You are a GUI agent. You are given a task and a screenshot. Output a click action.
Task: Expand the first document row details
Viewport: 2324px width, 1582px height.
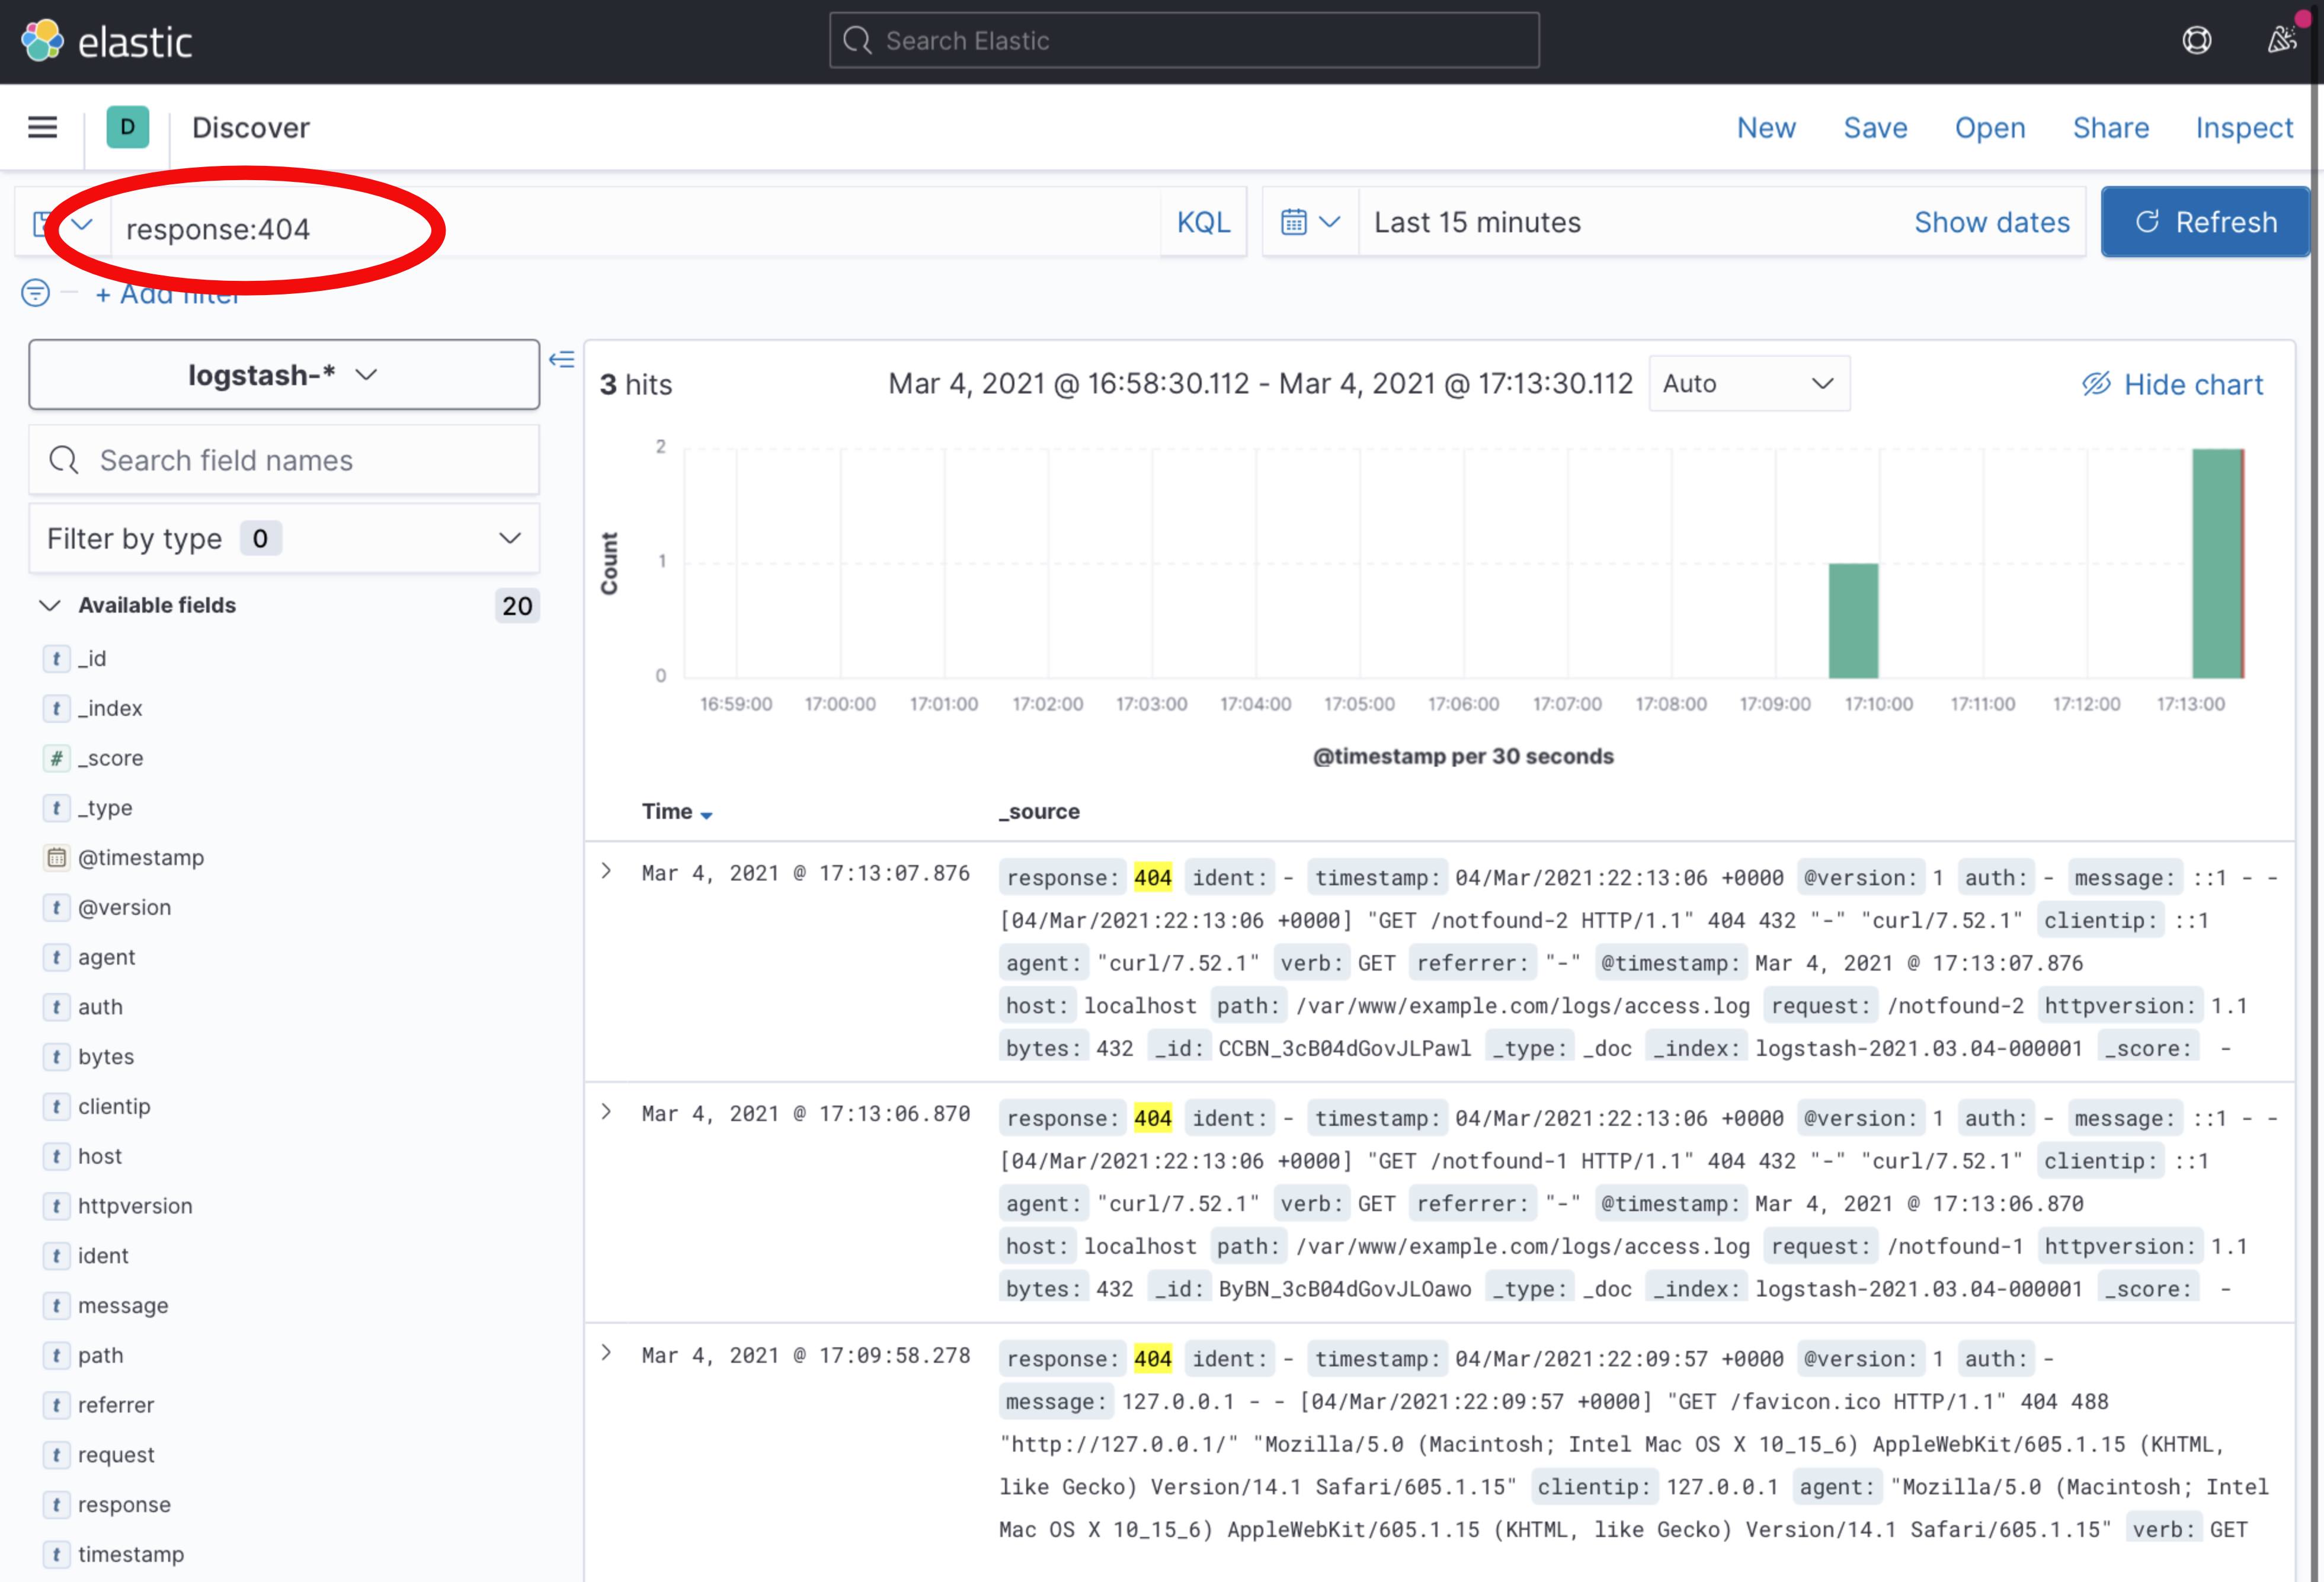pyautogui.click(x=606, y=871)
